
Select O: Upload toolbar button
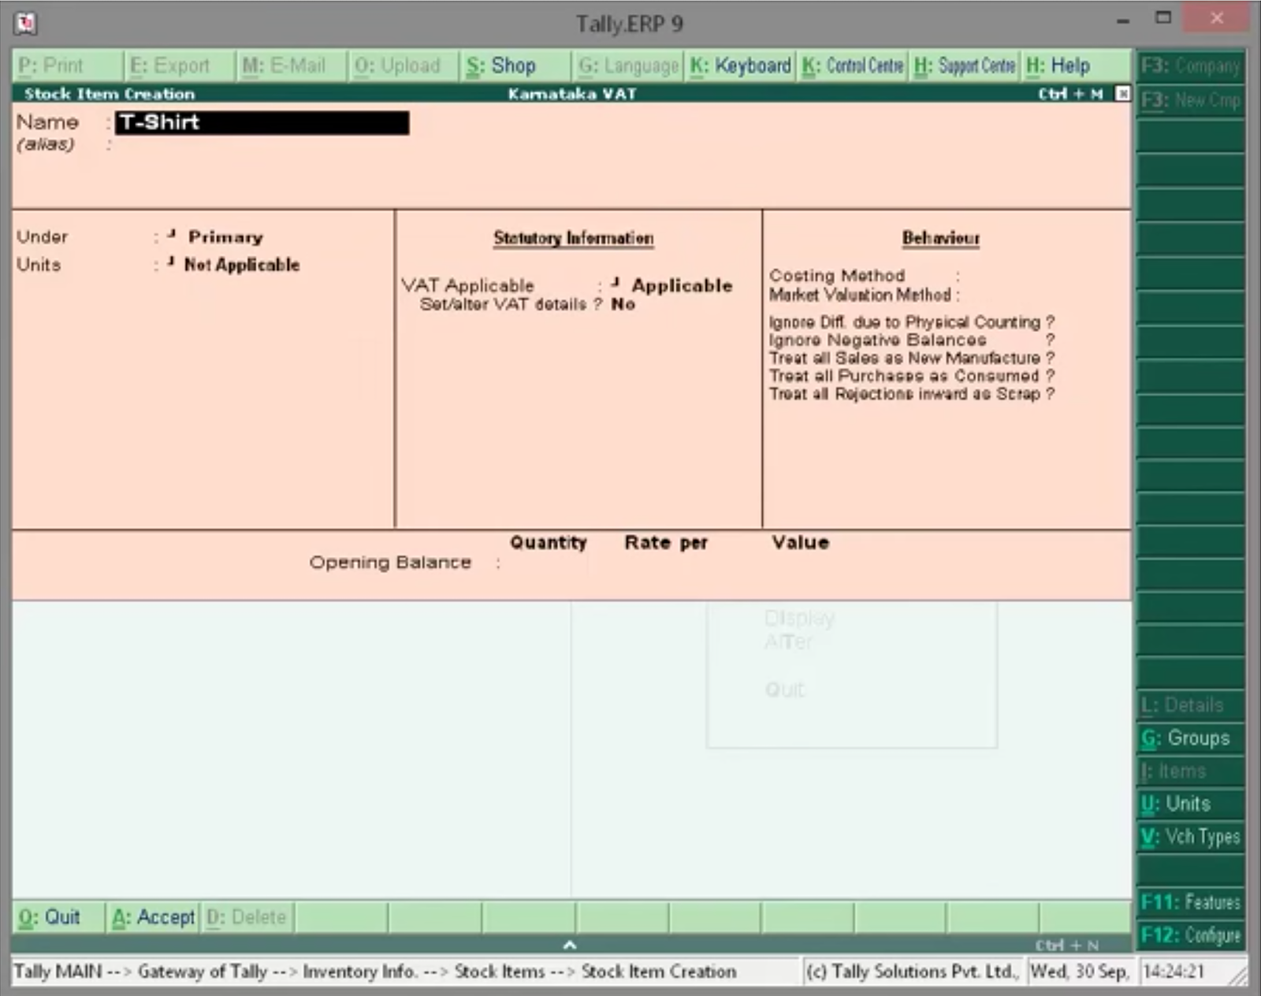(x=404, y=65)
